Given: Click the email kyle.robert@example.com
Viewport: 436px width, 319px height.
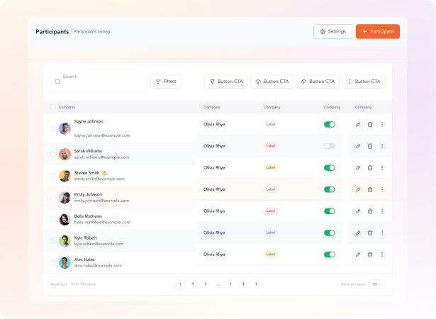Looking at the screenshot, I should tap(99, 244).
